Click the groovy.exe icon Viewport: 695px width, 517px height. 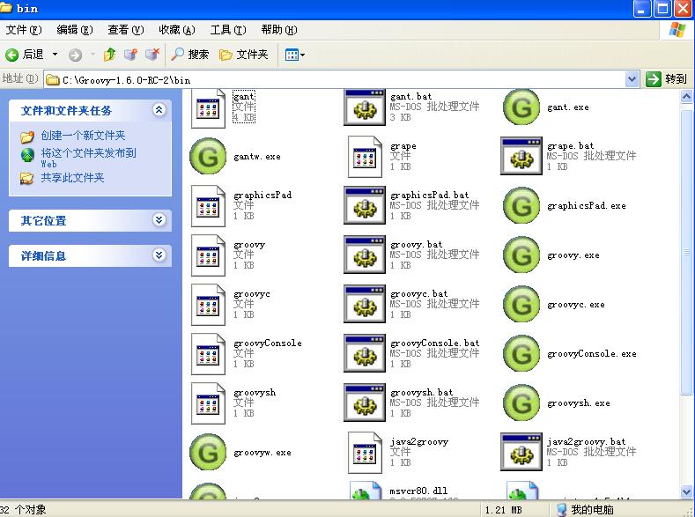tap(521, 255)
